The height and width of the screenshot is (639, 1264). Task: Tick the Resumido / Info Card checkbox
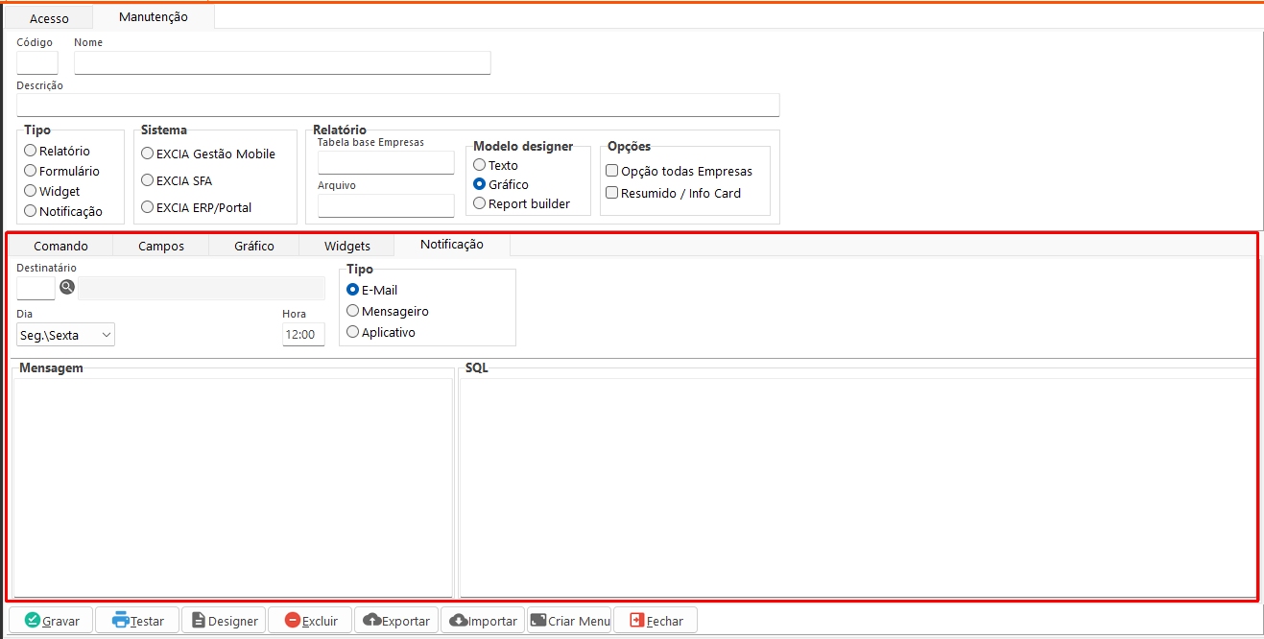(612, 193)
